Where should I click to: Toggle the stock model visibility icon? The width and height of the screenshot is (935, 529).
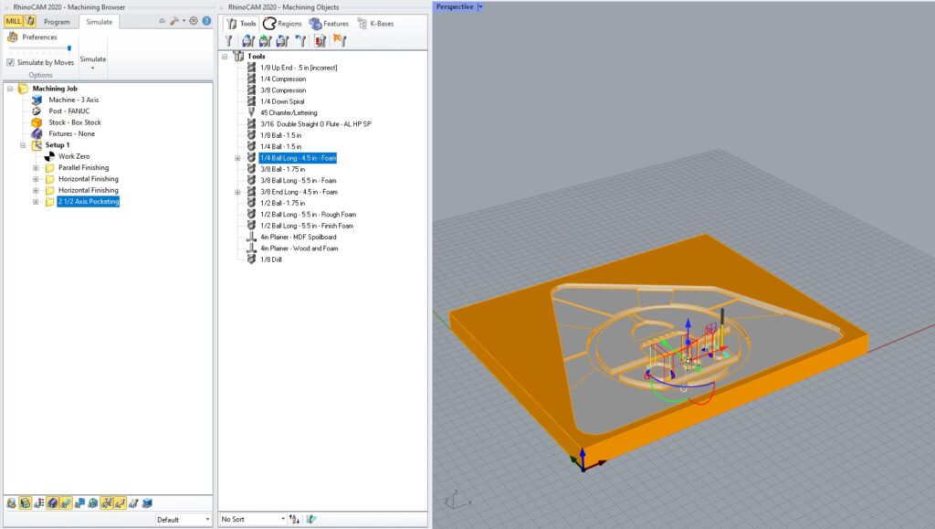tap(25, 504)
